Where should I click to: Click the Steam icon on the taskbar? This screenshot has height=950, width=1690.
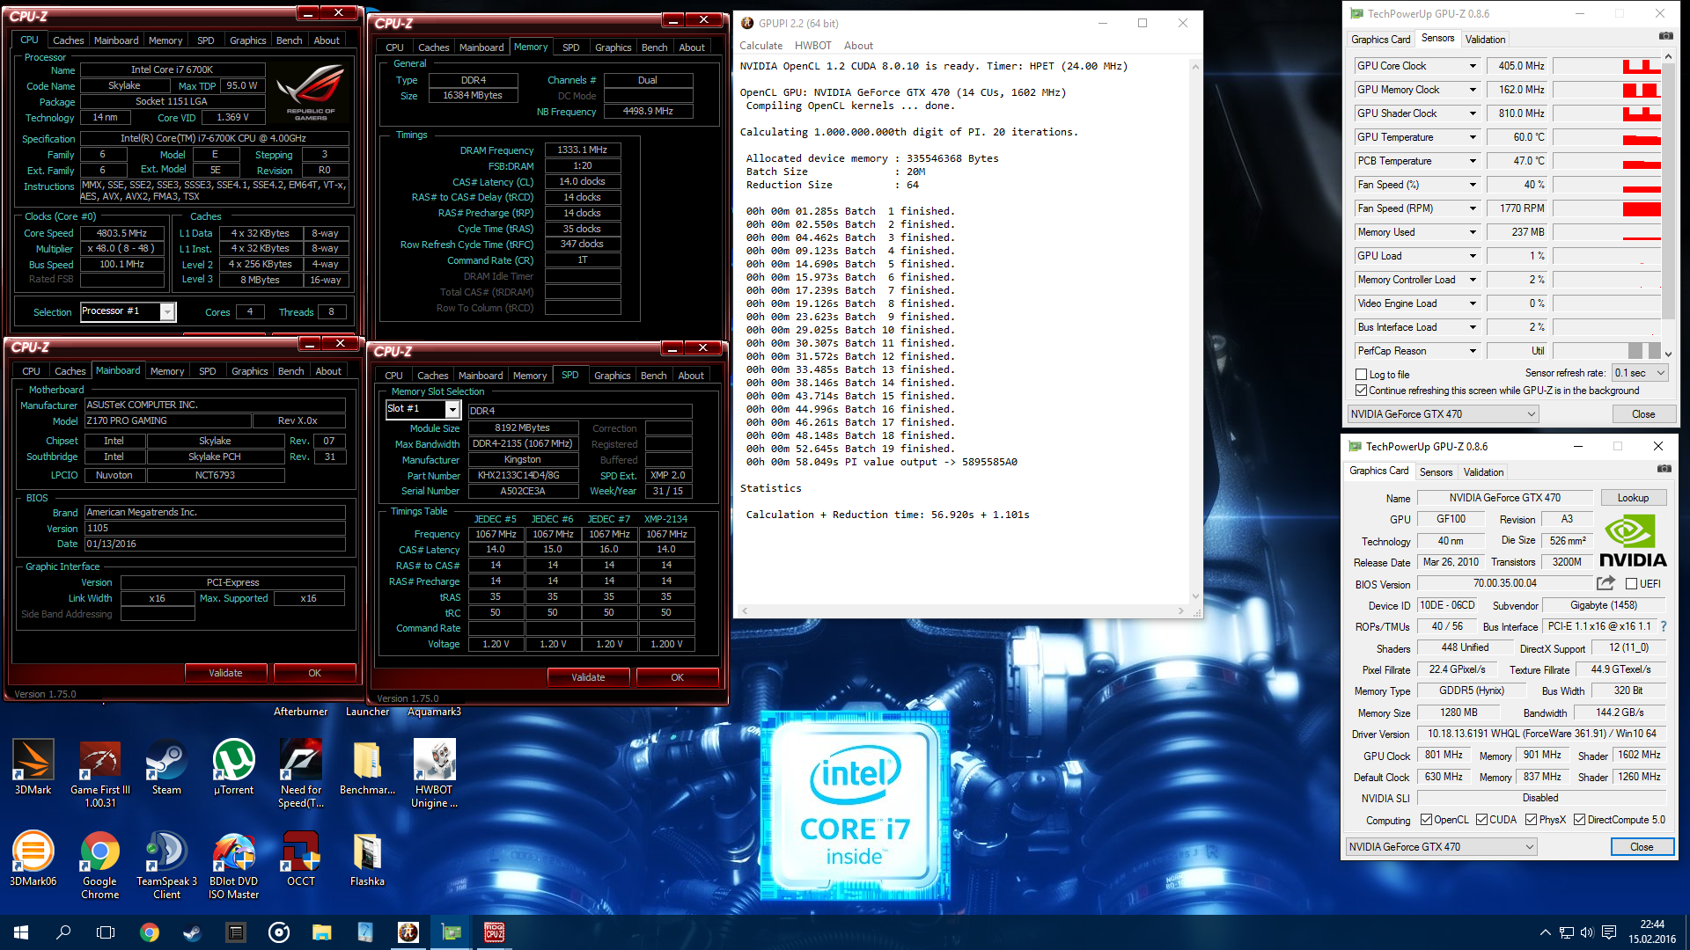192,932
